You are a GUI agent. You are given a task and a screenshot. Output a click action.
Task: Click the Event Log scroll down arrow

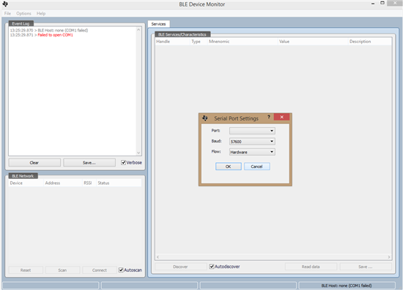tap(138, 153)
